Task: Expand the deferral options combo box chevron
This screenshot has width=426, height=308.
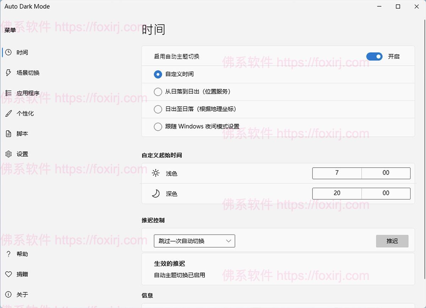Action: pos(229,241)
